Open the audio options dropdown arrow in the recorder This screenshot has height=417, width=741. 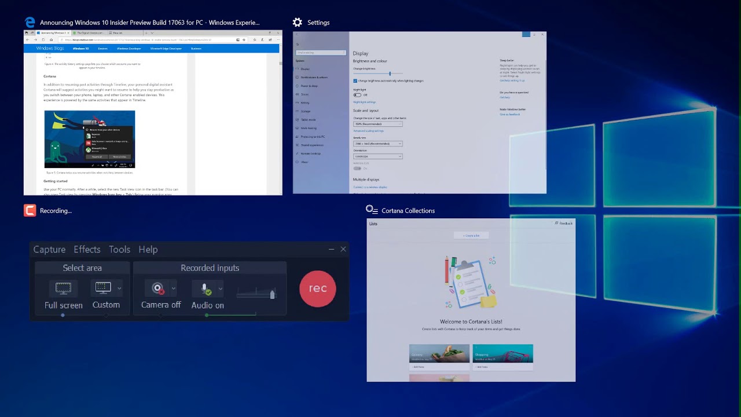click(x=220, y=288)
